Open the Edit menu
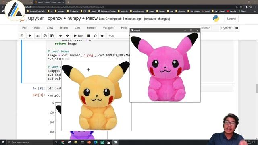This screenshot has height=145, width=258. click(x=37, y=28)
